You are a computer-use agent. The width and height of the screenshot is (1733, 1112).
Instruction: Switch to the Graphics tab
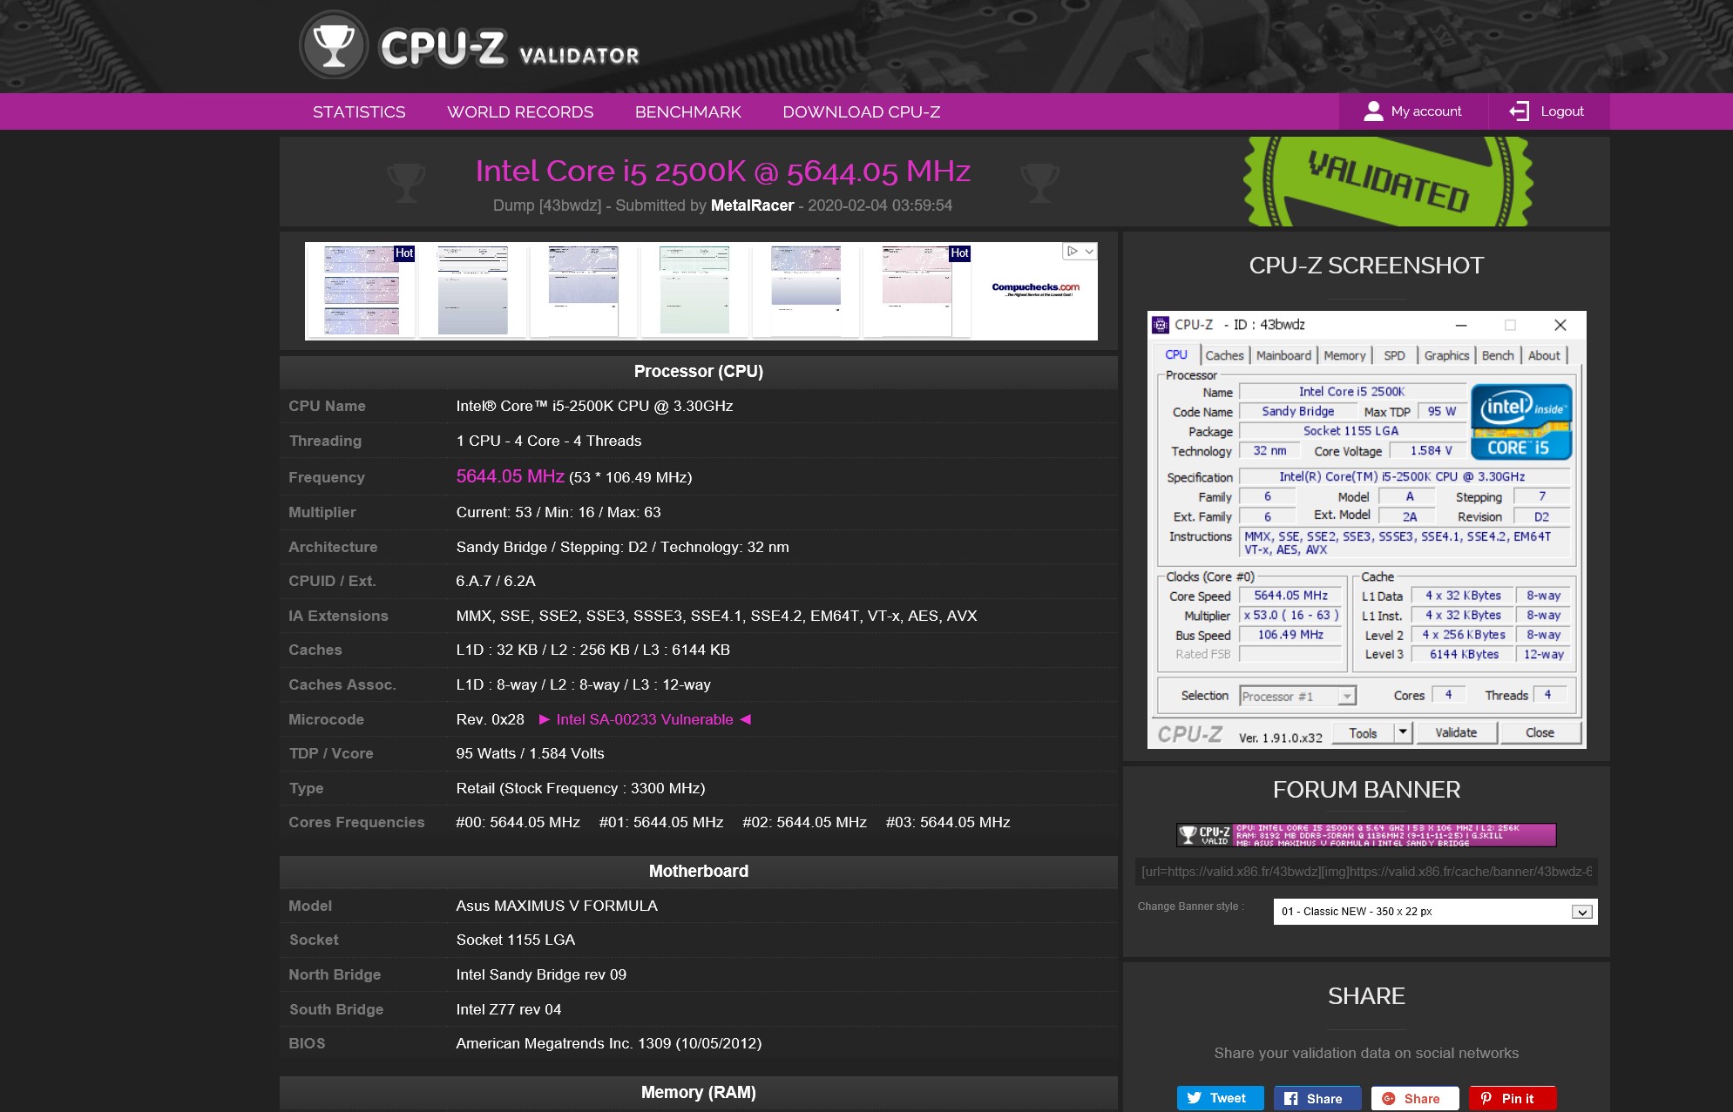1446,355
